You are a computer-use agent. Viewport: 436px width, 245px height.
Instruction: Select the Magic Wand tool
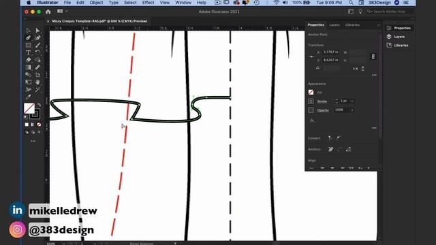pyautogui.click(x=38, y=89)
